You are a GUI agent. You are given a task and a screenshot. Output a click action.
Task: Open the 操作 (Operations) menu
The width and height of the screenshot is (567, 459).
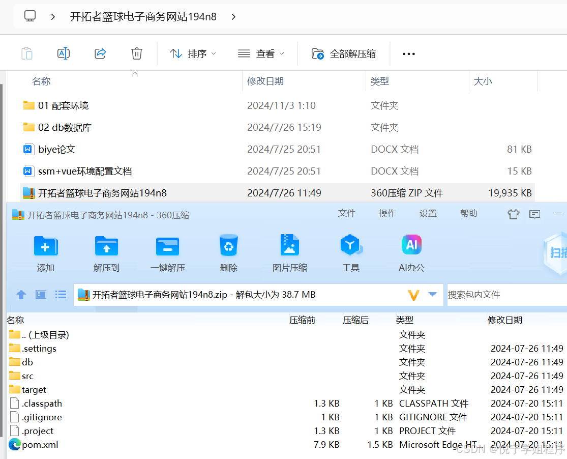(387, 214)
